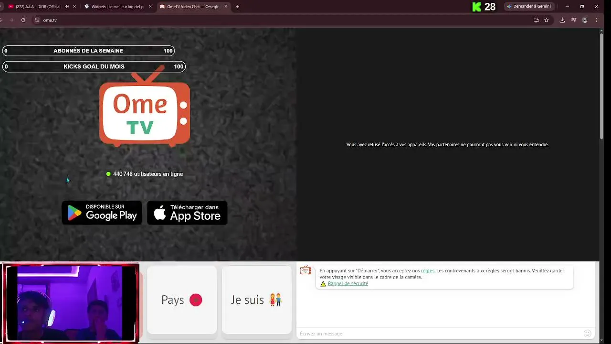The width and height of the screenshot is (611, 344).
Task: Click the Kick follower counter overlay
Action: [484, 7]
